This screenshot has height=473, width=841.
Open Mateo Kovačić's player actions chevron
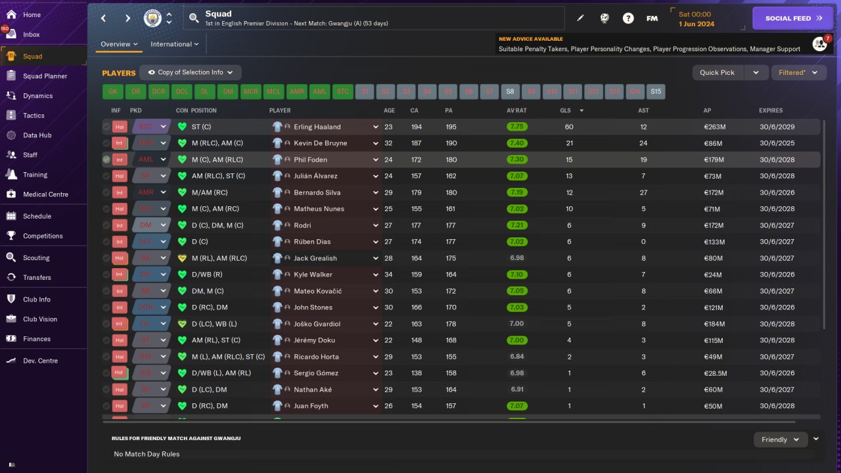click(x=376, y=291)
